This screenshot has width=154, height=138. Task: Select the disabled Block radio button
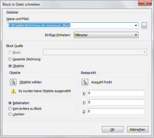[x=10, y=52]
